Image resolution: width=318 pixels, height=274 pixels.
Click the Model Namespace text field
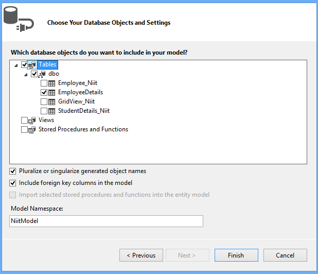tap(106, 221)
